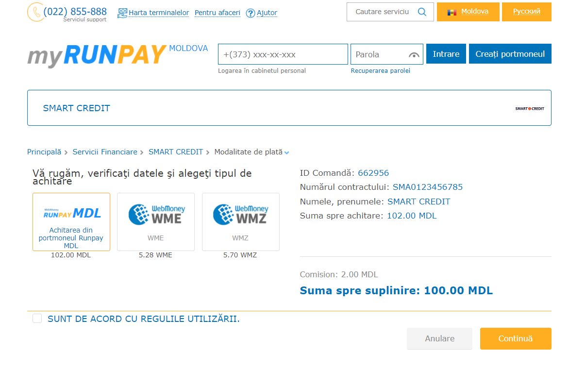Expand the Modalitate de plată dropdown
This screenshot has height=370, width=569.
(x=286, y=153)
